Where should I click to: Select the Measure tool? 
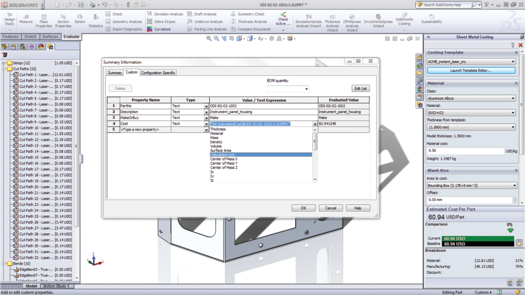[26, 19]
